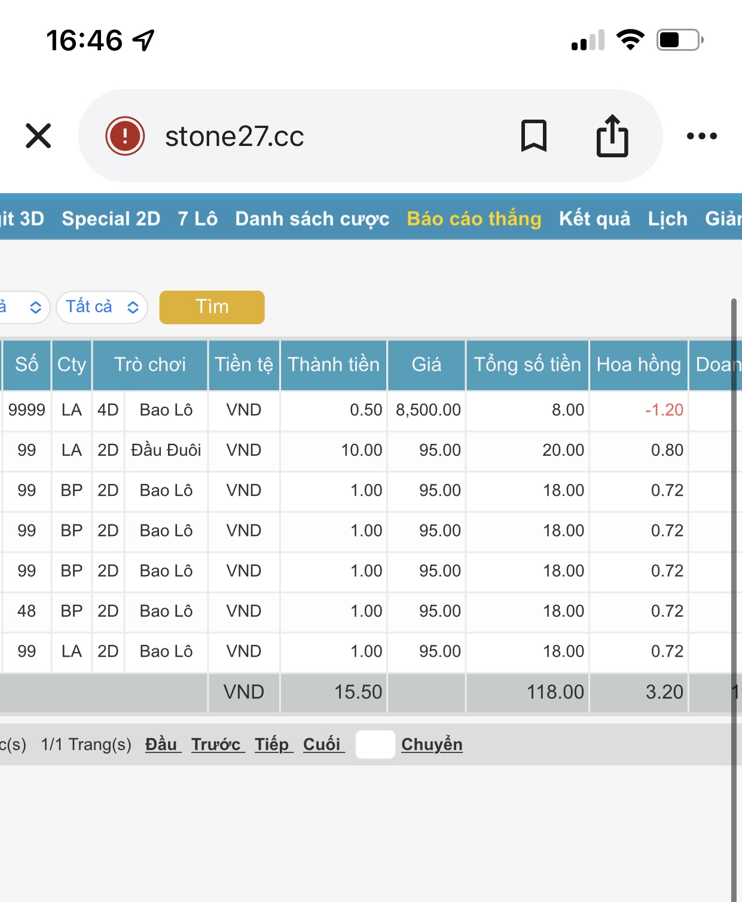Click the page number input box
Image resolution: width=742 pixels, height=902 pixels.
375,744
